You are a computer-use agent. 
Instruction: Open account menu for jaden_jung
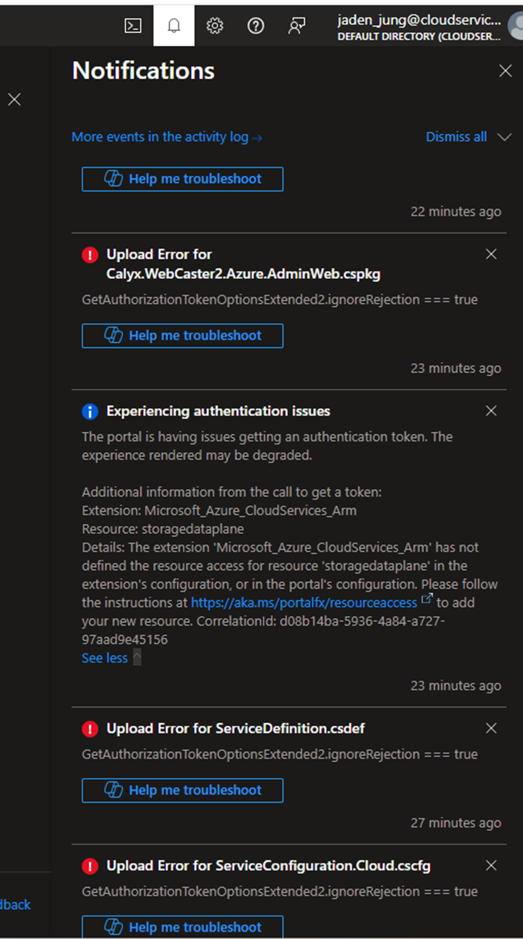[429, 26]
